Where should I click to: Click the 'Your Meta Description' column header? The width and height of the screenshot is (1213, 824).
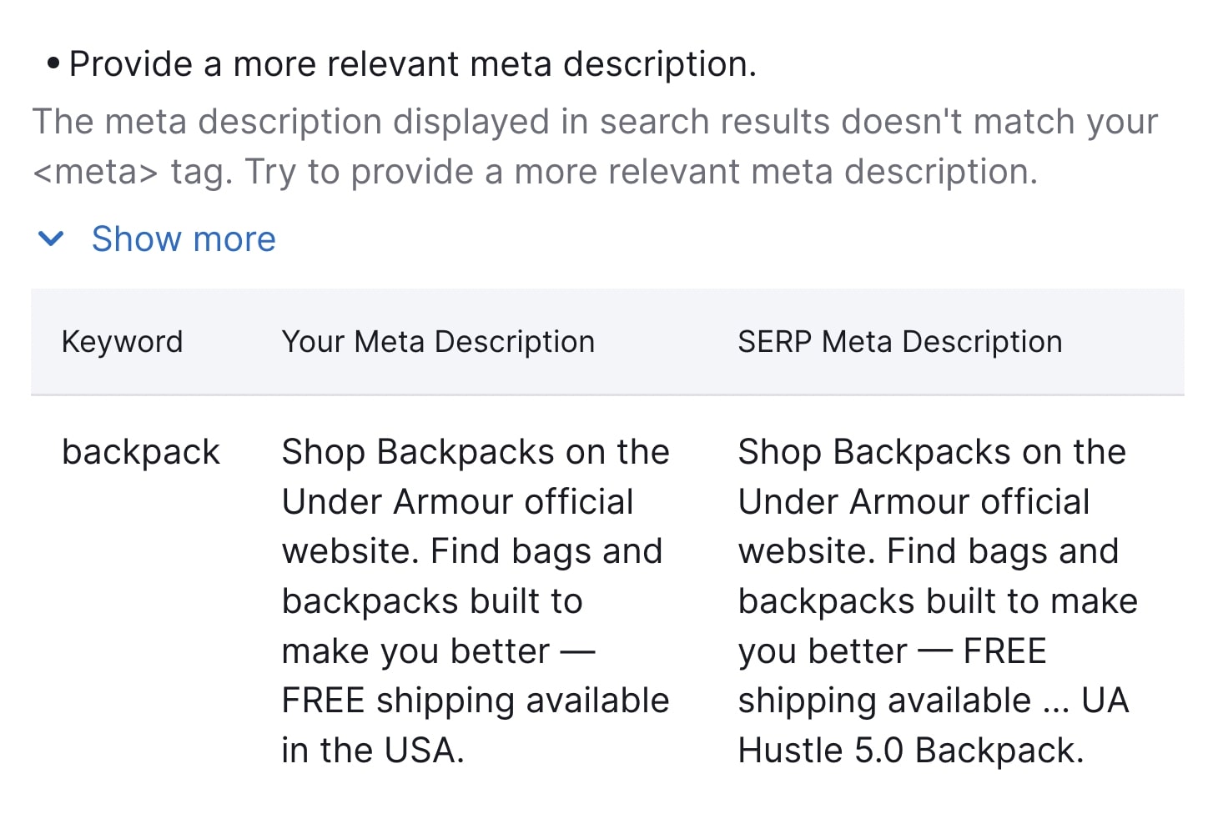438,341
